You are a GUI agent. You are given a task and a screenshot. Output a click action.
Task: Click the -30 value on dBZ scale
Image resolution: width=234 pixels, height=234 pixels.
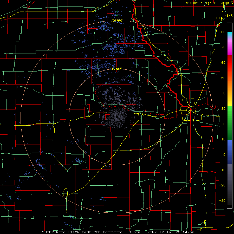(x=222, y=200)
